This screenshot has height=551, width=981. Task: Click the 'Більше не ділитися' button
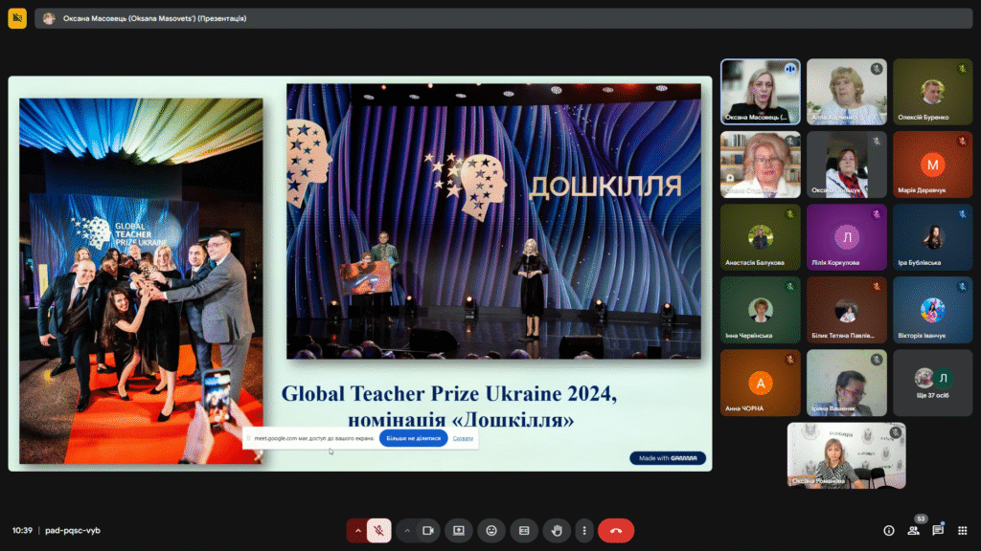[414, 438]
